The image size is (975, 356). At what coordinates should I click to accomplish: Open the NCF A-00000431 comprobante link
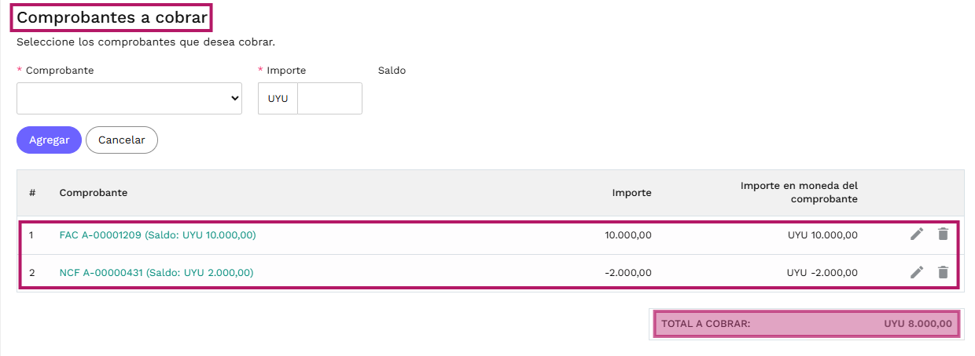pos(156,273)
